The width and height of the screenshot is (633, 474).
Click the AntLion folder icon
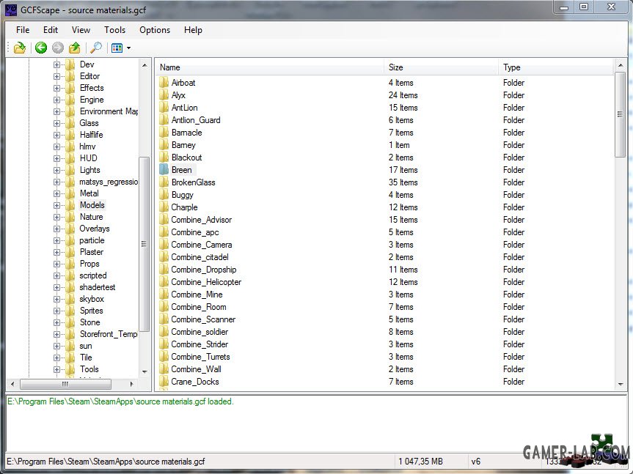164,108
